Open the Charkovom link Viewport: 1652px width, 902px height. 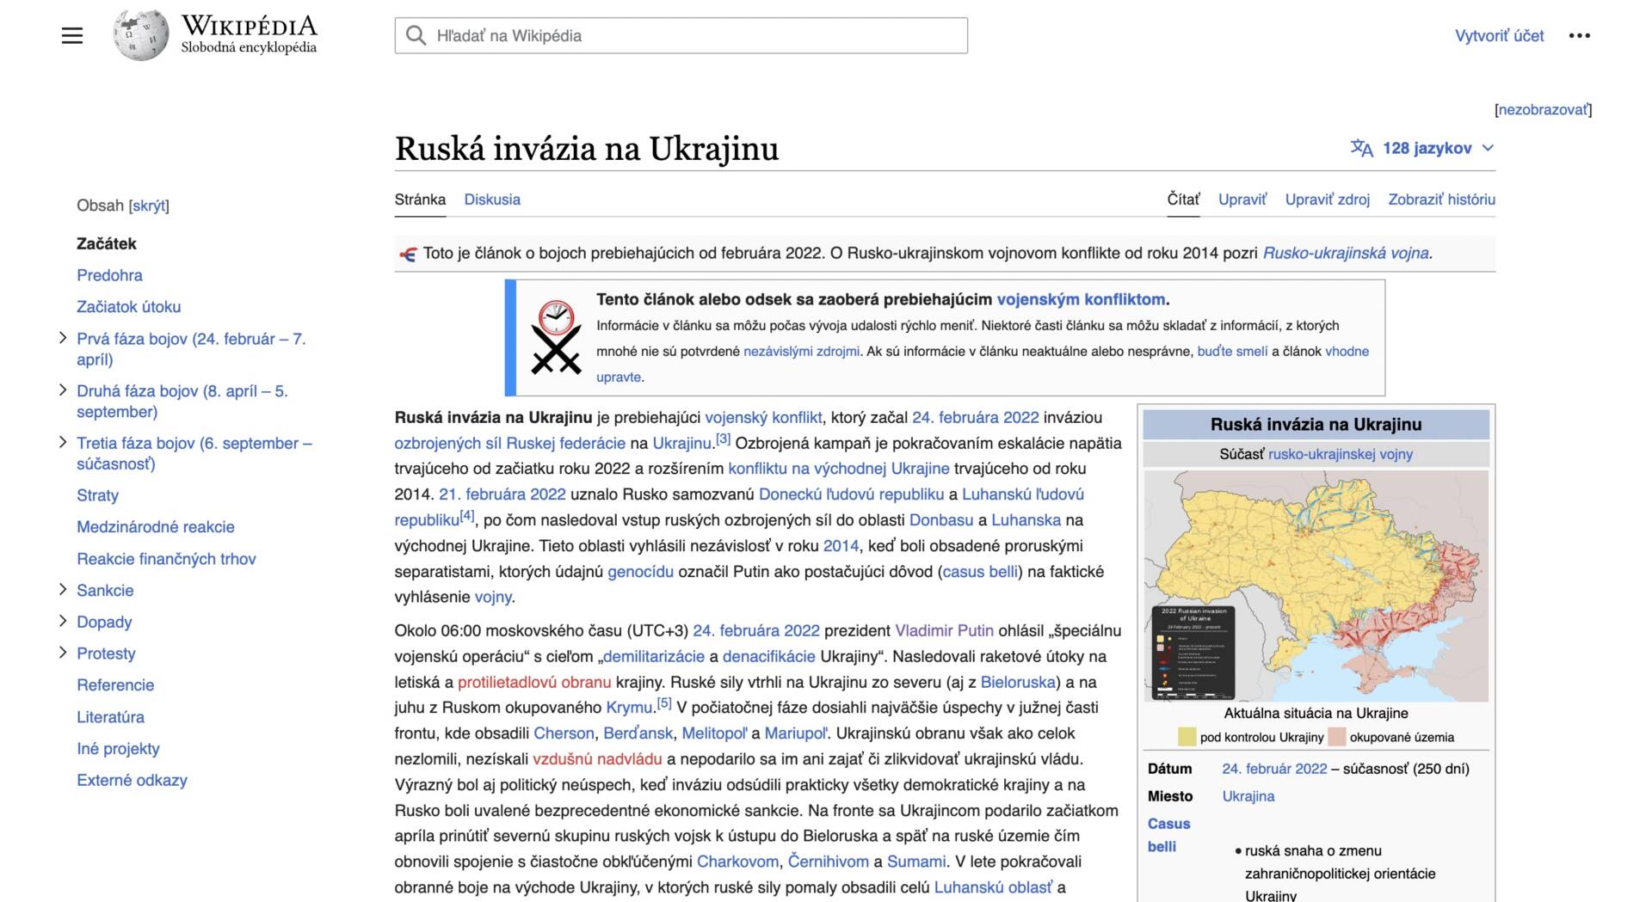coord(737,862)
